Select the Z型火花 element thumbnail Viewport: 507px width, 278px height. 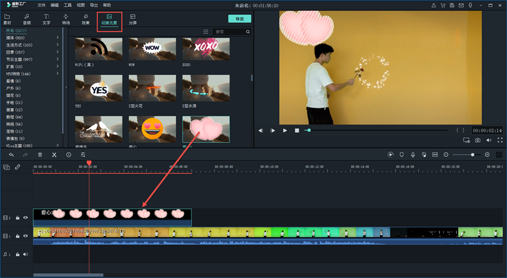152,88
